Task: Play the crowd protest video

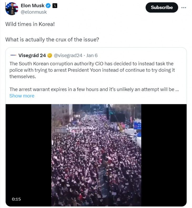Action: pyautogui.click(x=96, y=155)
